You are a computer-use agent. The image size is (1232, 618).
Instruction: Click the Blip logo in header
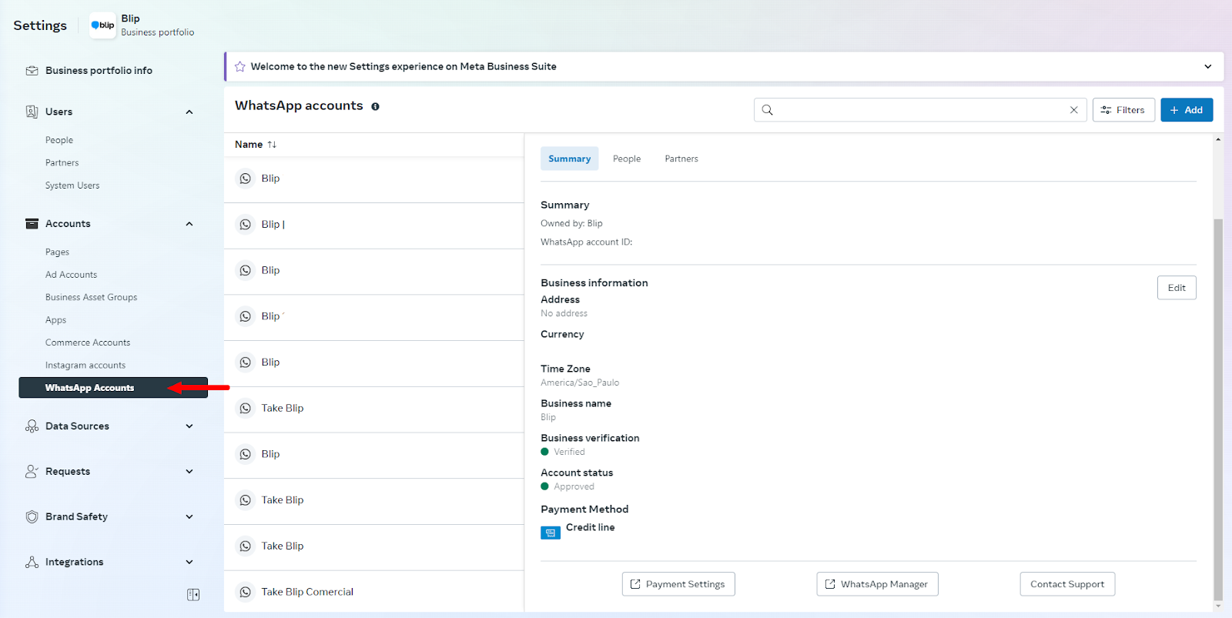102,25
